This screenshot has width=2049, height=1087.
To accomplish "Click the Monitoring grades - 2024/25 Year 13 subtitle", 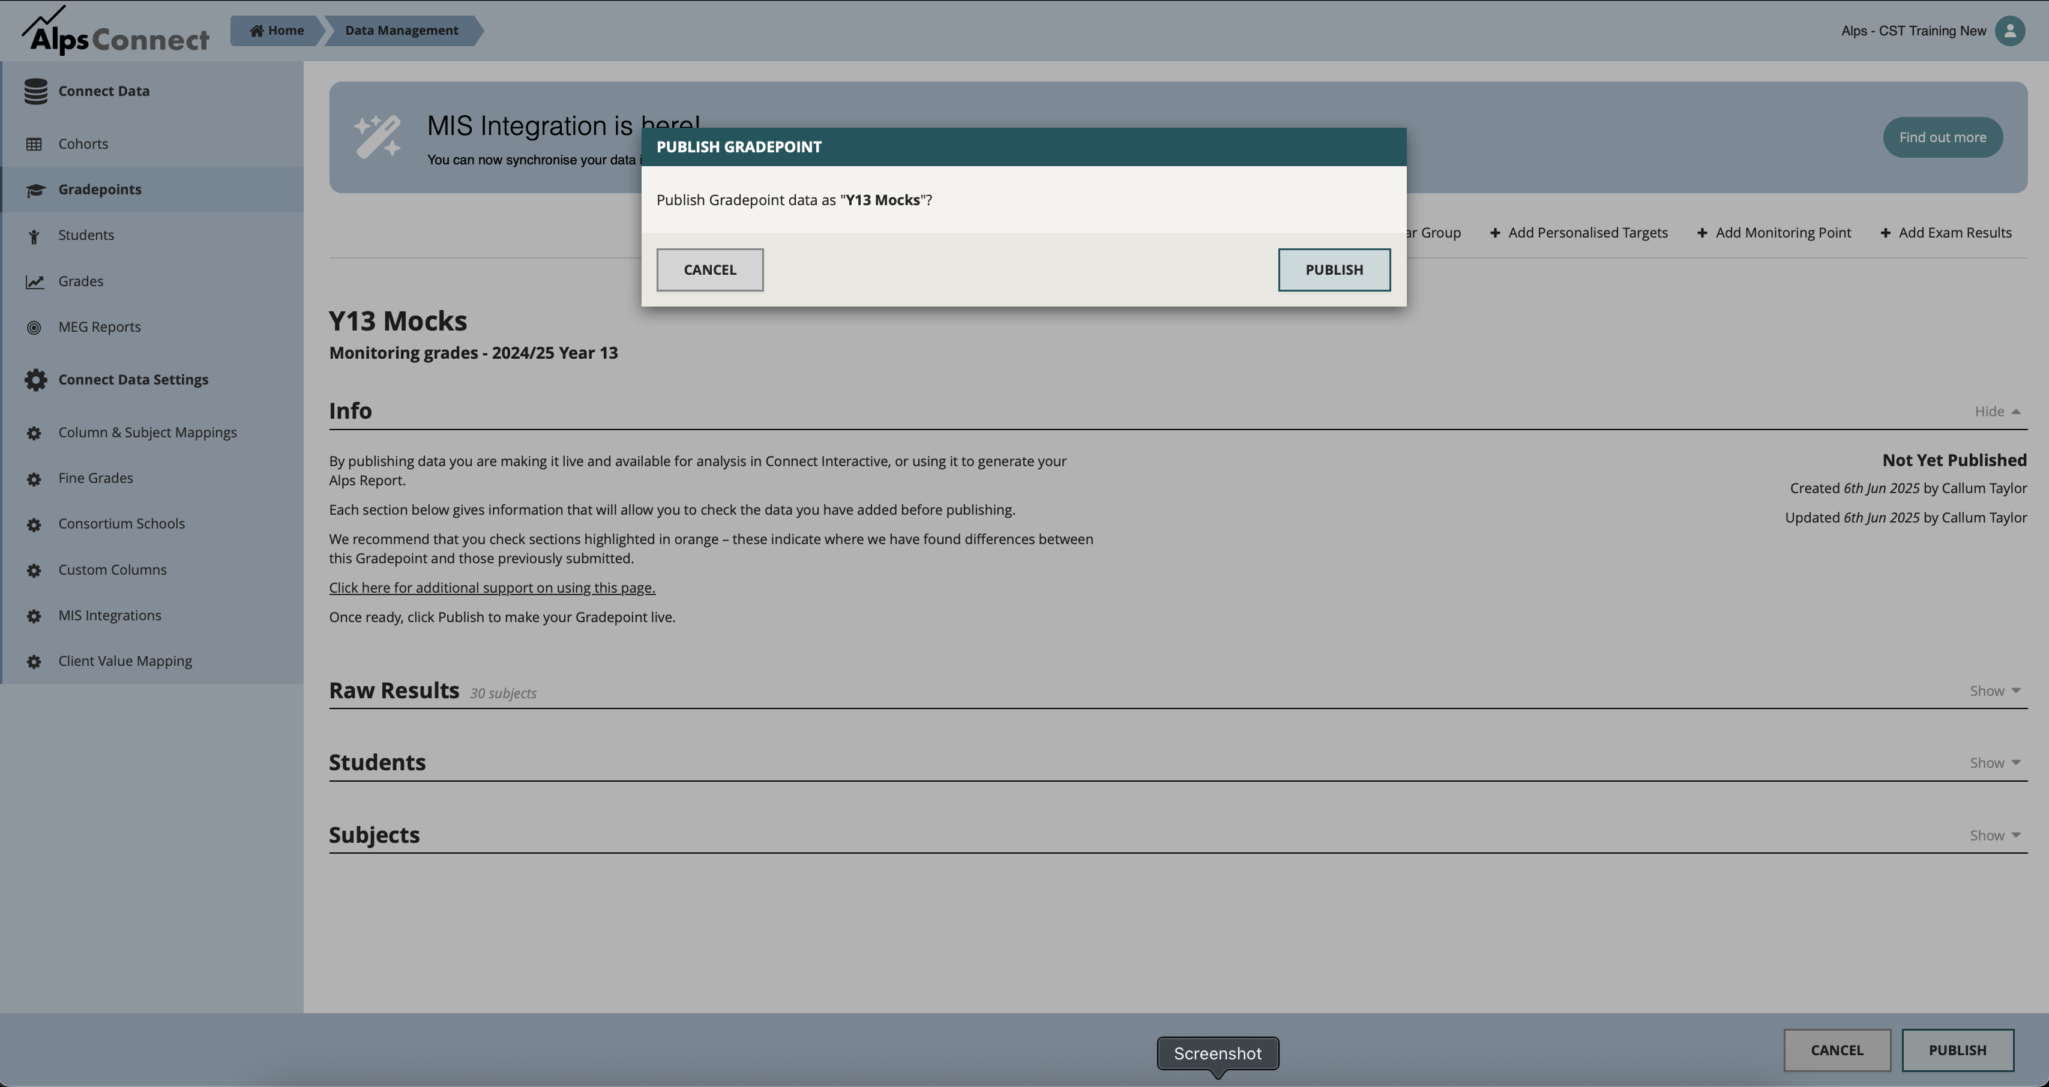I will [474, 352].
